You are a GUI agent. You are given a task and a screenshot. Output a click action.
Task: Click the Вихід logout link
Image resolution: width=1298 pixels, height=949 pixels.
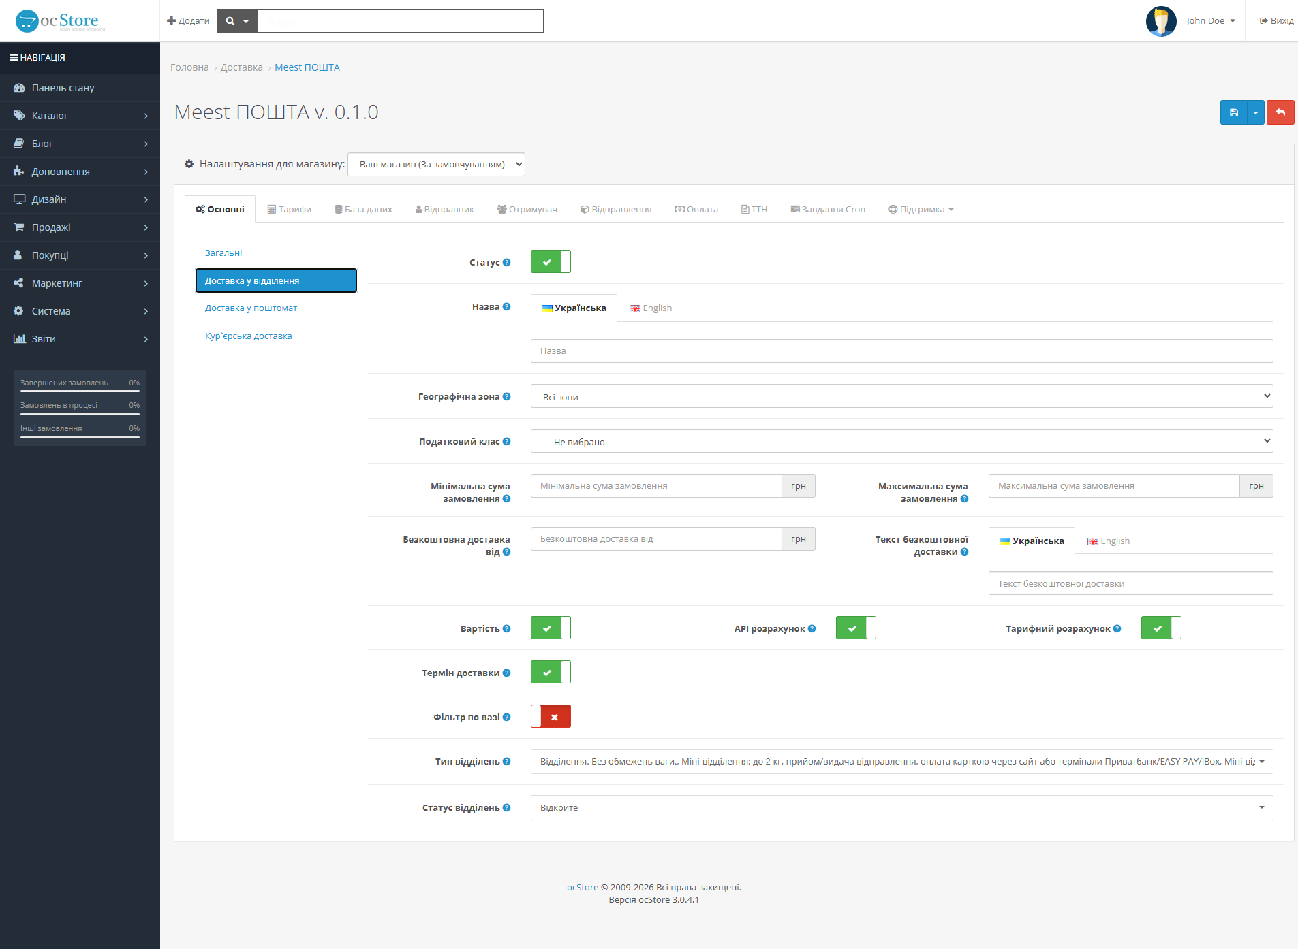click(1276, 21)
